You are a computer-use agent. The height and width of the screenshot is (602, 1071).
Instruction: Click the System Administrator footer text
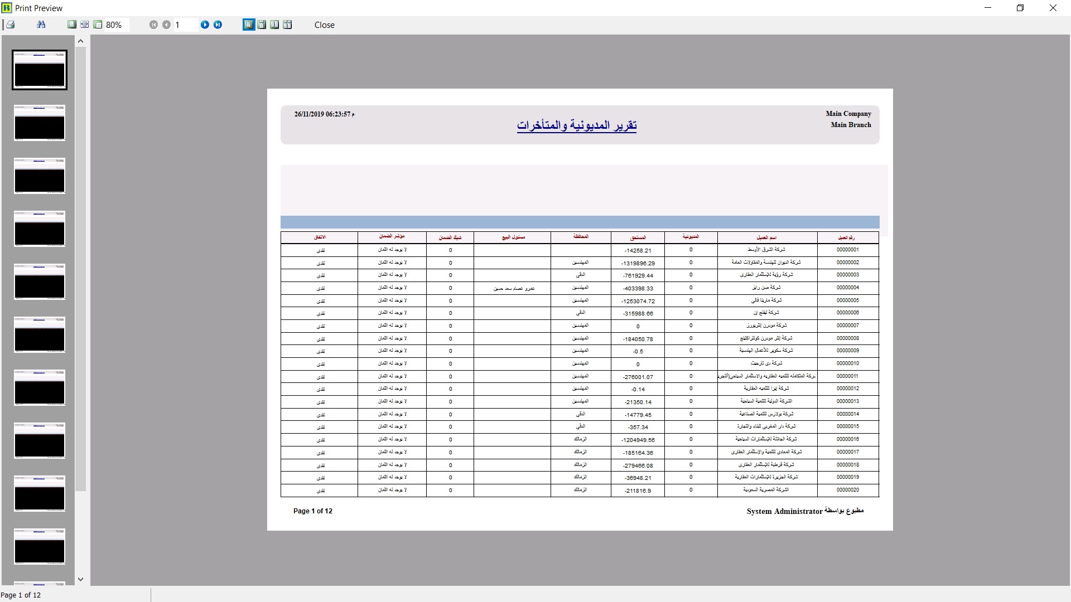point(784,512)
